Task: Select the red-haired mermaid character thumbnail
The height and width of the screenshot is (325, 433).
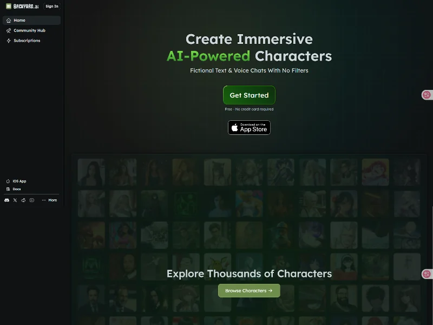Action: pyautogui.click(x=375, y=172)
